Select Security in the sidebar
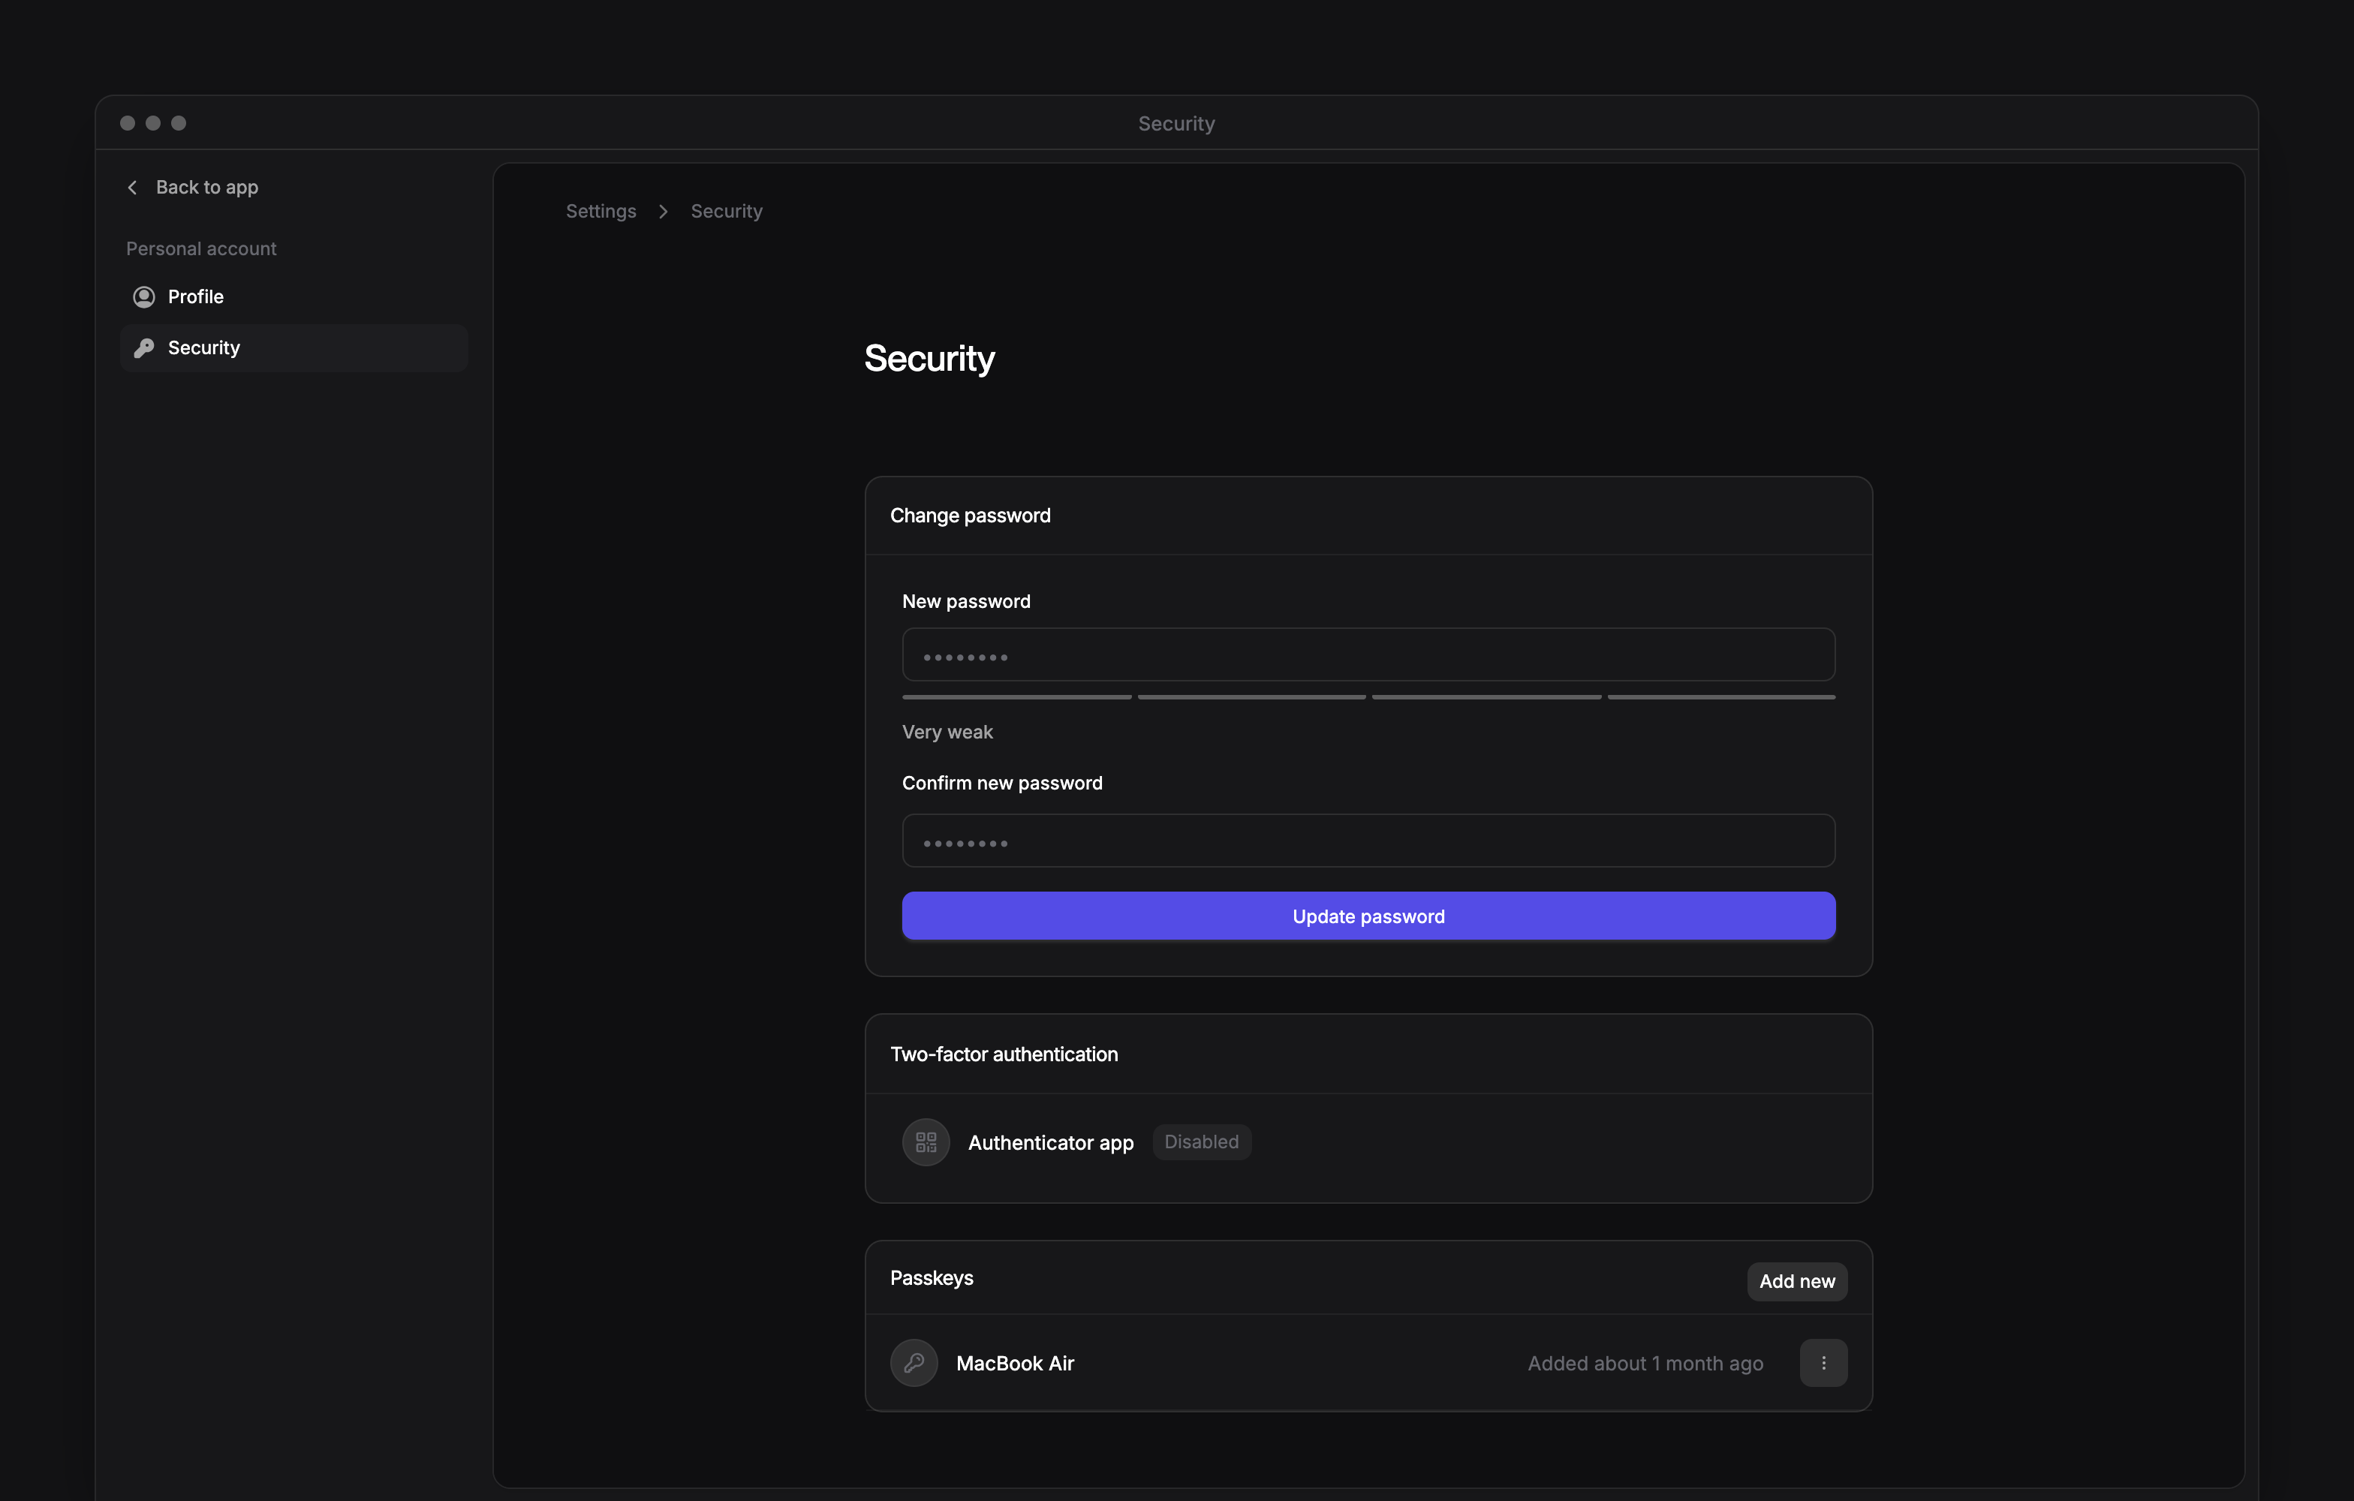Image resolution: width=2354 pixels, height=1501 pixels. [x=293, y=348]
